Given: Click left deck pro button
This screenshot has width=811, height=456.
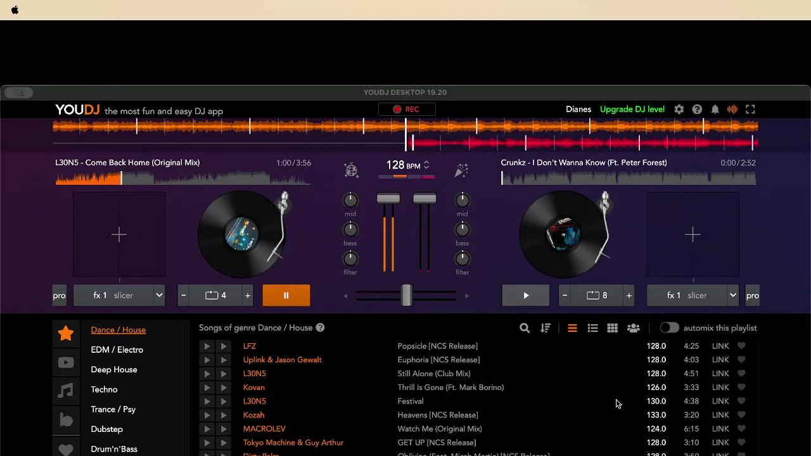Looking at the screenshot, I should (60, 296).
